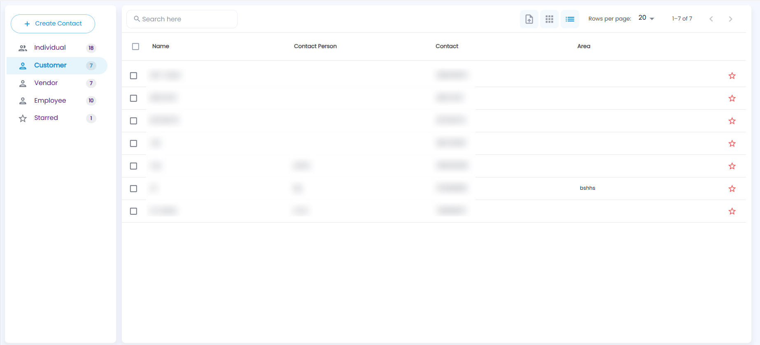Image resolution: width=760 pixels, height=345 pixels.
Task: Select the Customer category
Action: click(57, 65)
